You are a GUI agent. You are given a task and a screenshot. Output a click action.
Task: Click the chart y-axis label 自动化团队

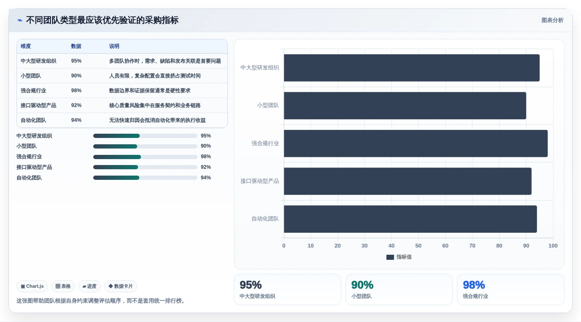tap(265, 219)
